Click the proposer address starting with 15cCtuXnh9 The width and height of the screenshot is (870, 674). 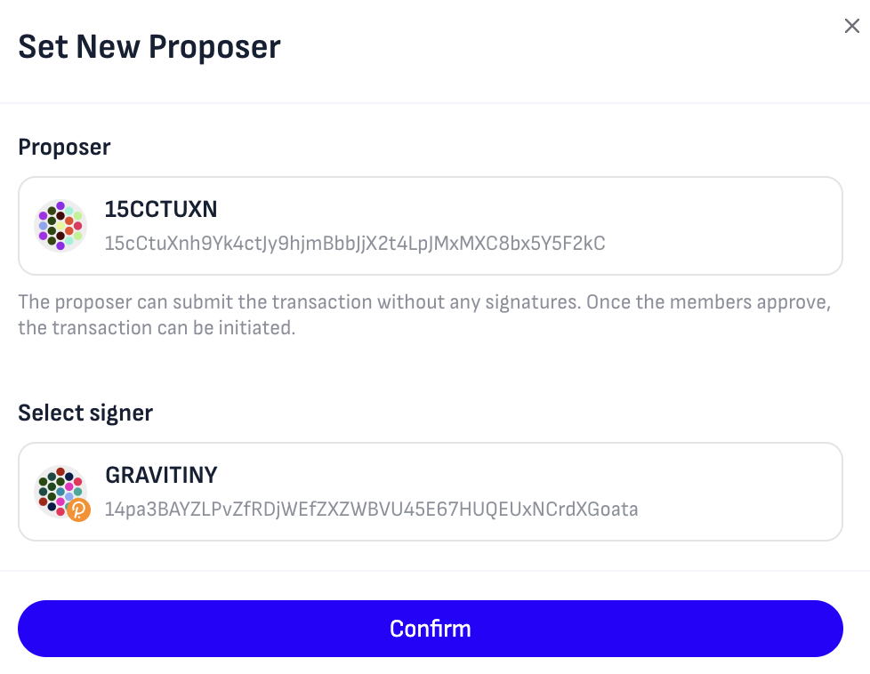(354, 243)
